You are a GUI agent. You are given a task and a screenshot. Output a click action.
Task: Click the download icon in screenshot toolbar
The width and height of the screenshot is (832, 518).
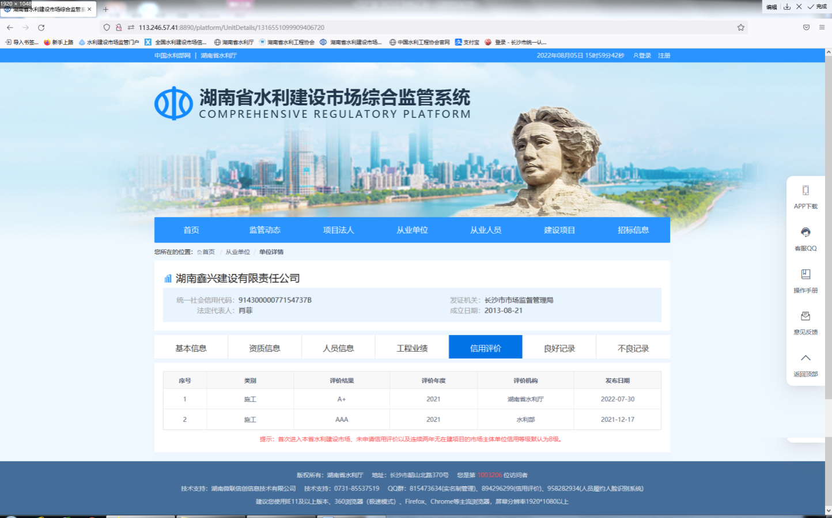[x=786, y=7]
